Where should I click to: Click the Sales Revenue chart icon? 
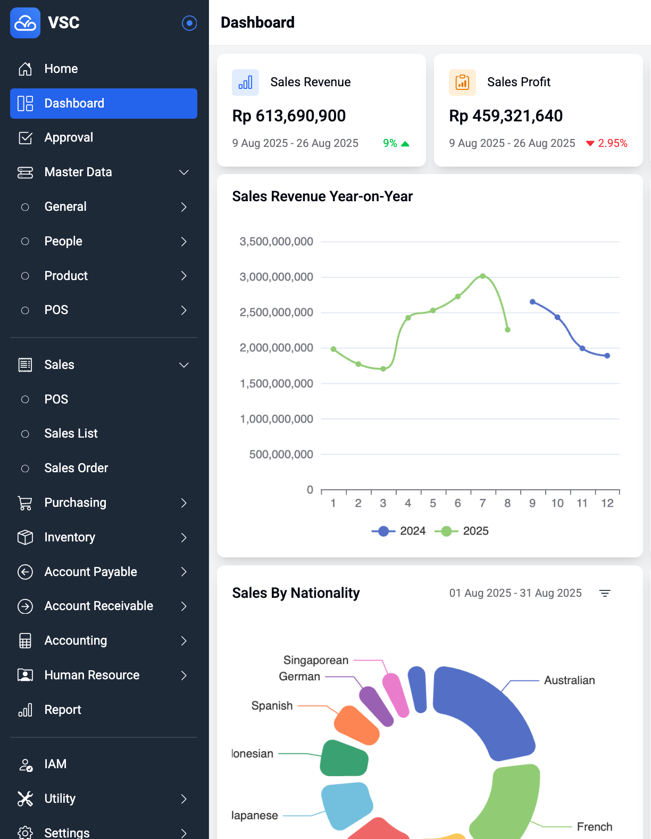point(245,83)
